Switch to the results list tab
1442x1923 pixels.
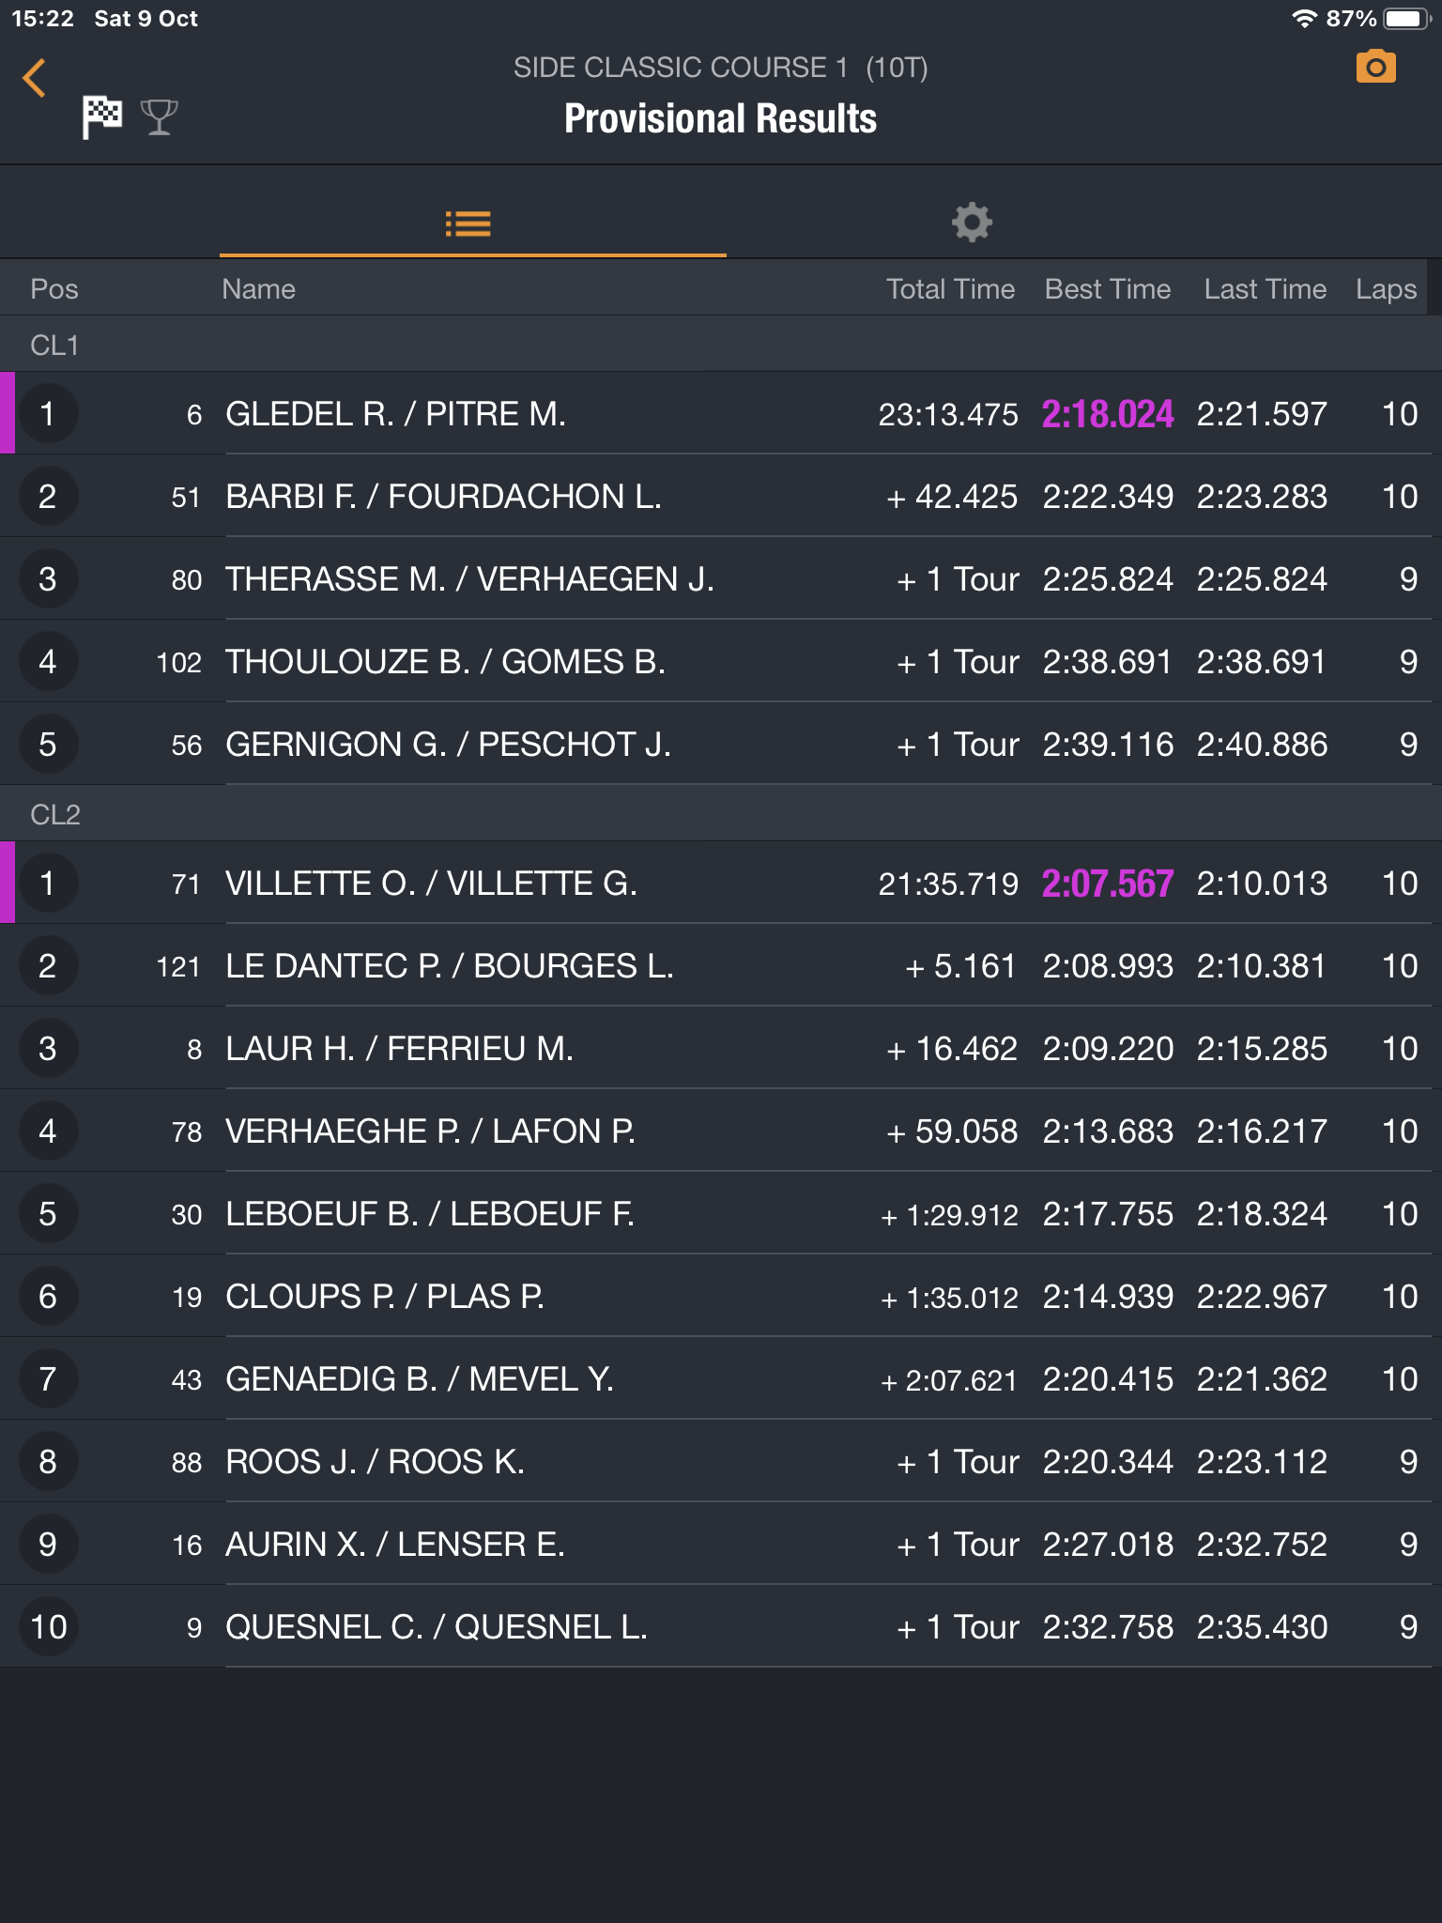(468, 223)
